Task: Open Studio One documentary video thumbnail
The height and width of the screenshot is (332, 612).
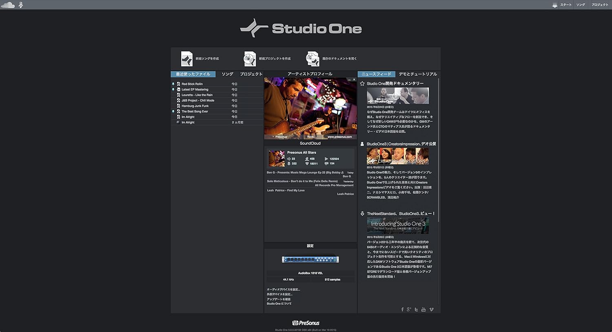Action: pyautogui.click(x=398, y=96)
